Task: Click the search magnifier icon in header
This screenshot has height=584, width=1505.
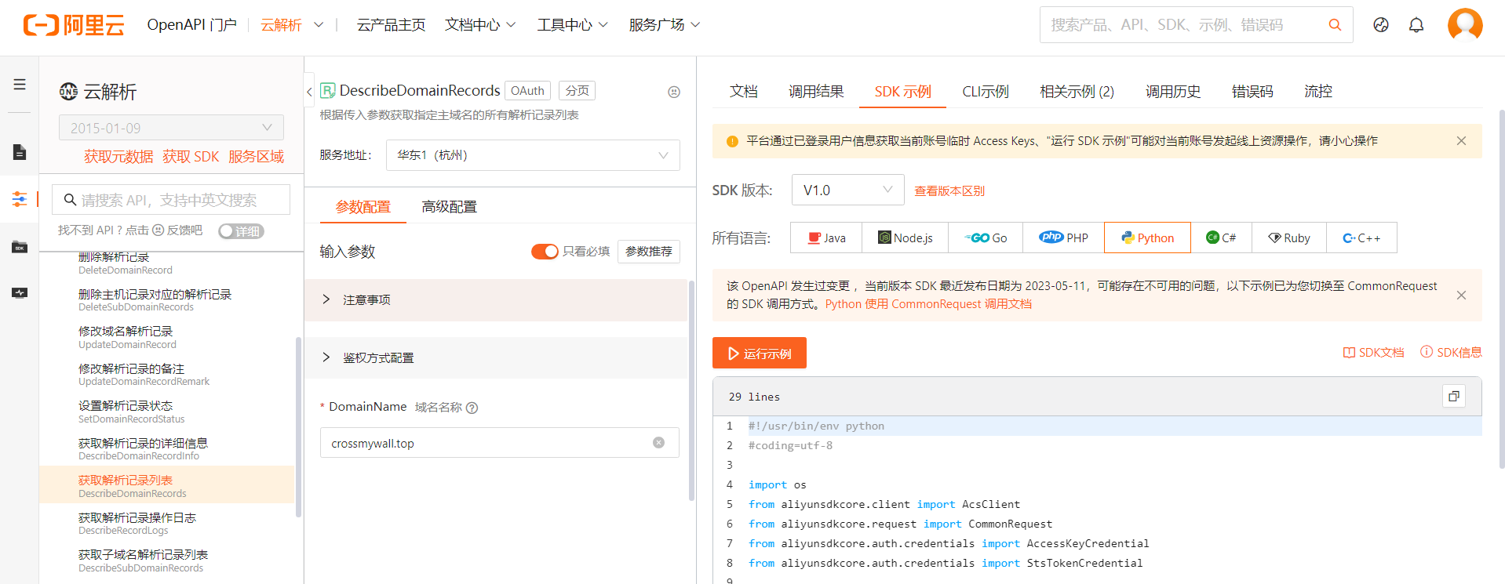Action: pos(1335,25)
